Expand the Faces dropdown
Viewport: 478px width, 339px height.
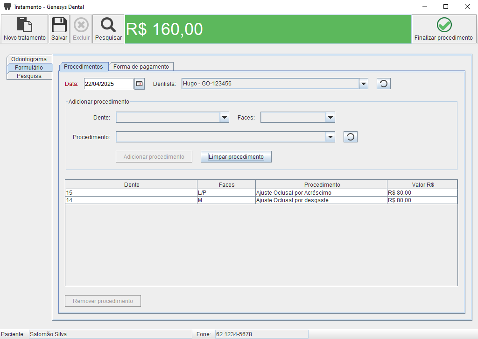point(330,117)
